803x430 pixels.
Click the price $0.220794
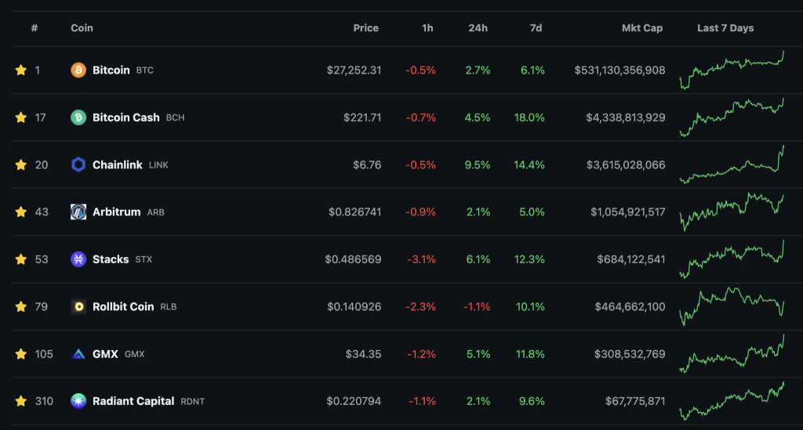click(354, 401)
